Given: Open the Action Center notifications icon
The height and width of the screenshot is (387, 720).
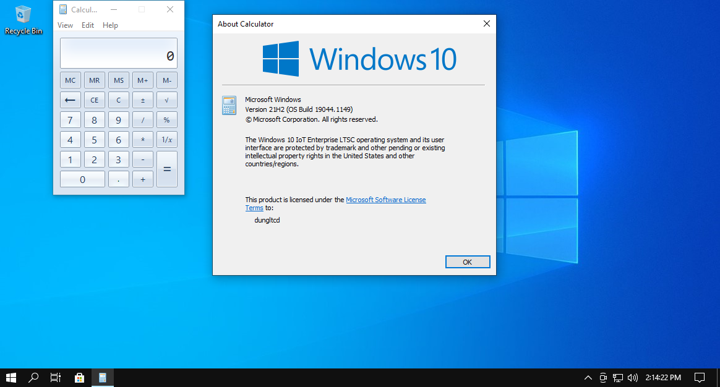Looking at the screenshot, I should point(700,378).
